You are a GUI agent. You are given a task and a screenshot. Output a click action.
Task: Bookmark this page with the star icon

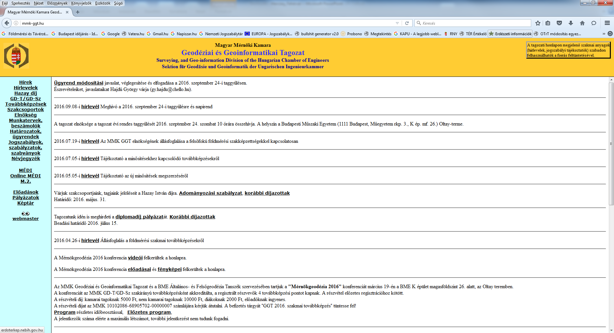click(538, 23)
